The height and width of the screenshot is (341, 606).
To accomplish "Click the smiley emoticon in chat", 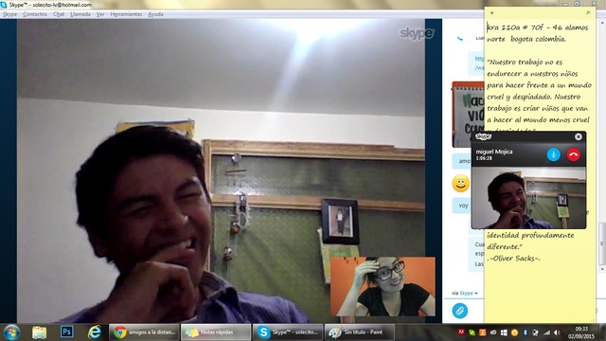I will tap(461, 183).
